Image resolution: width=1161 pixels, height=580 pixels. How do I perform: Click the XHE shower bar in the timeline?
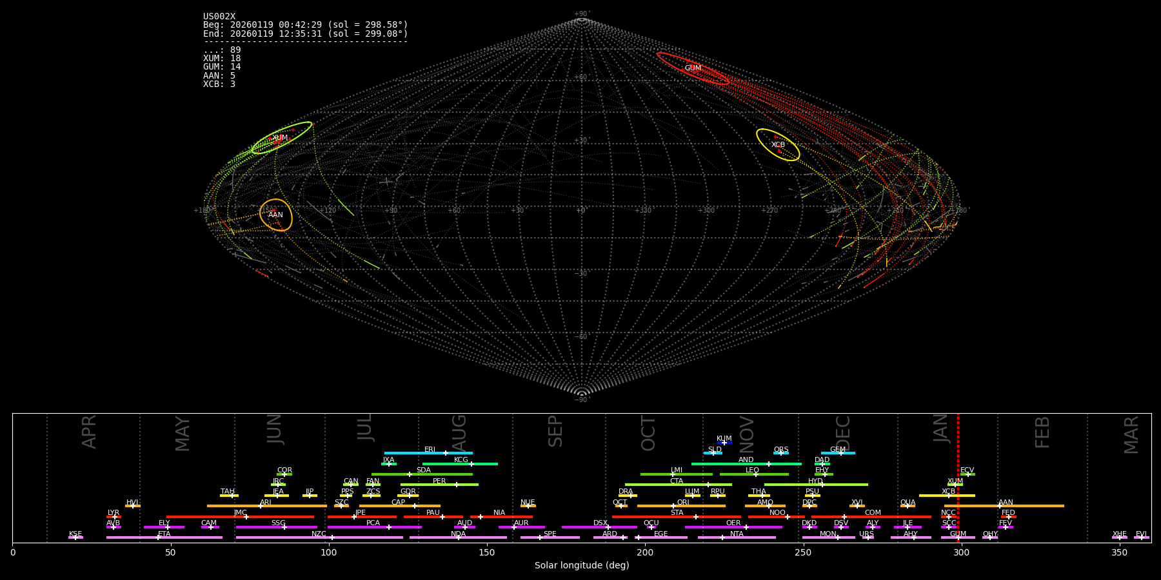pos(1120,537)
